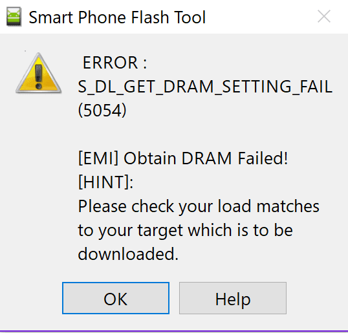Click the word DRAM in the EMI message

pyautogui.click(x=206, y=158)
